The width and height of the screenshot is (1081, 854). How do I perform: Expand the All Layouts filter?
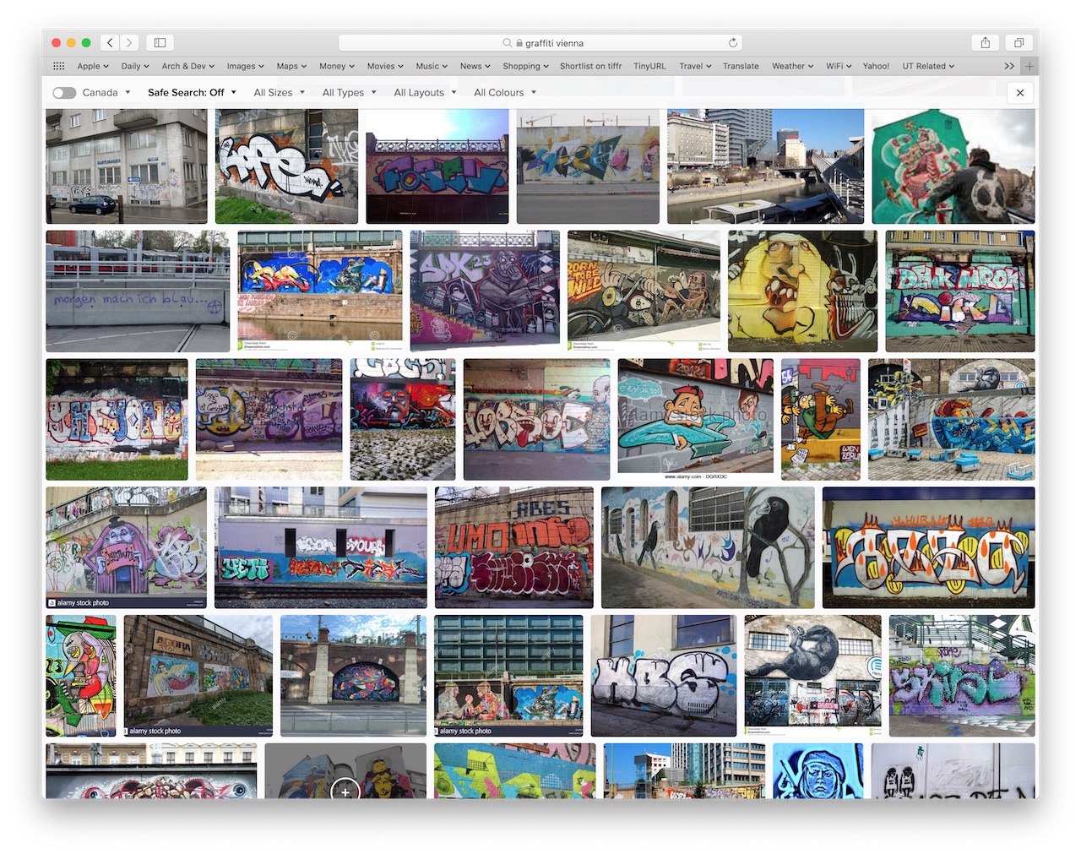pos(425,93)
